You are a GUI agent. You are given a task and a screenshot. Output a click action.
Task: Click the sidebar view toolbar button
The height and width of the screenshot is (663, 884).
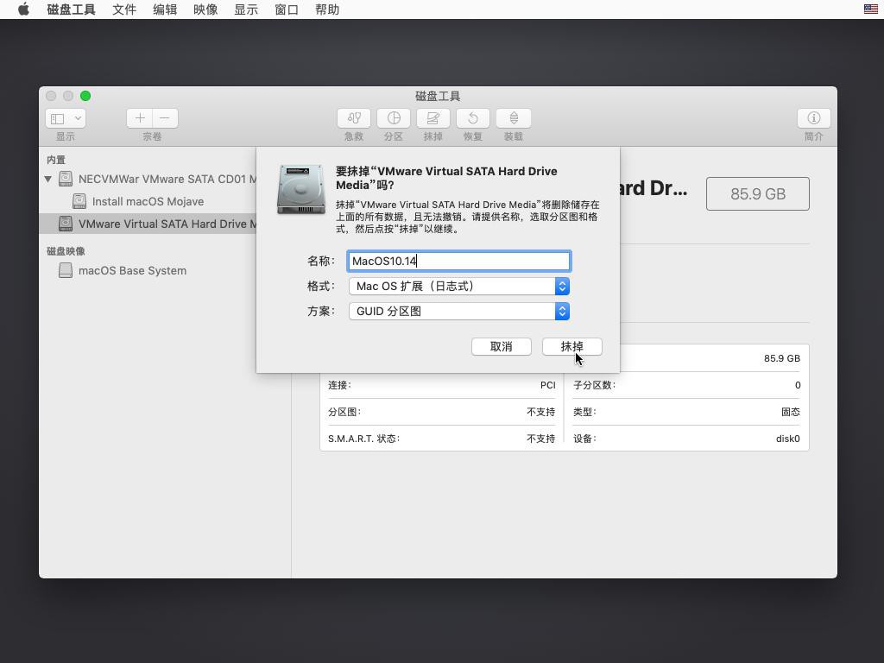(58, 118)
